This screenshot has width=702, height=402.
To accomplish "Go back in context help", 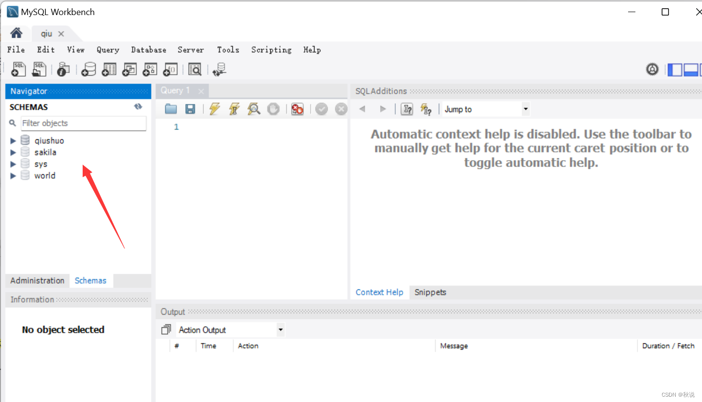I will (362, 109).
